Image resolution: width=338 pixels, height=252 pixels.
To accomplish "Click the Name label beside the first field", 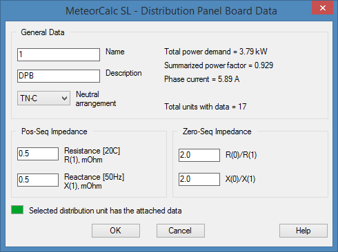I will click(115, 52).
